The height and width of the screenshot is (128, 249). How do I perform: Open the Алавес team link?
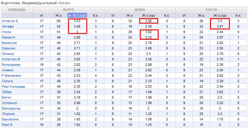8,70
